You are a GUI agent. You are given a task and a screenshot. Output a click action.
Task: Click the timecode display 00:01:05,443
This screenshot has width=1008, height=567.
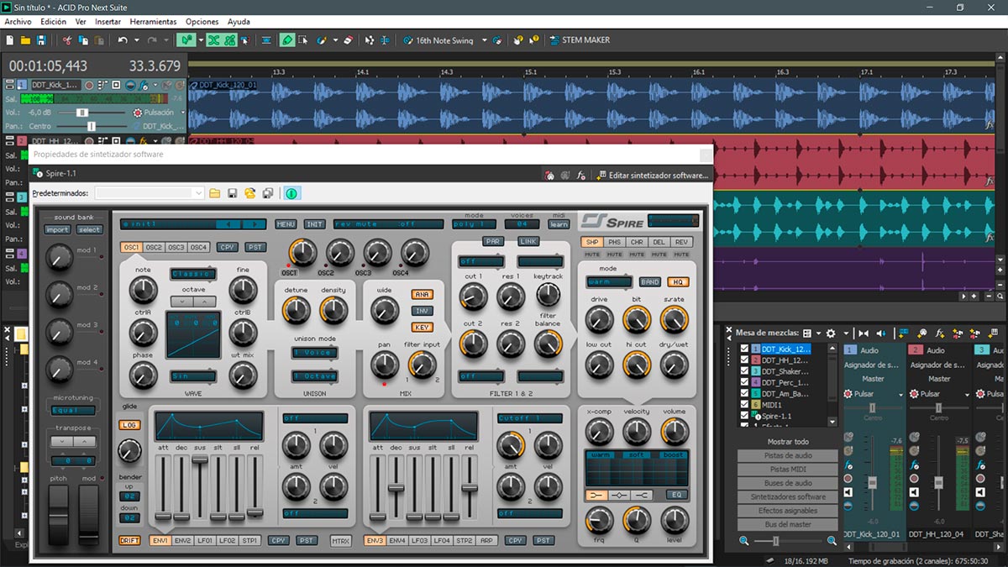point(47,66)
